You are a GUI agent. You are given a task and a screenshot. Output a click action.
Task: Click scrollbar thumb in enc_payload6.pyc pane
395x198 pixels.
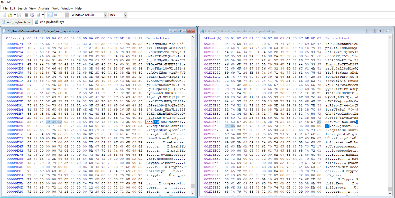(x=390, y=189)
